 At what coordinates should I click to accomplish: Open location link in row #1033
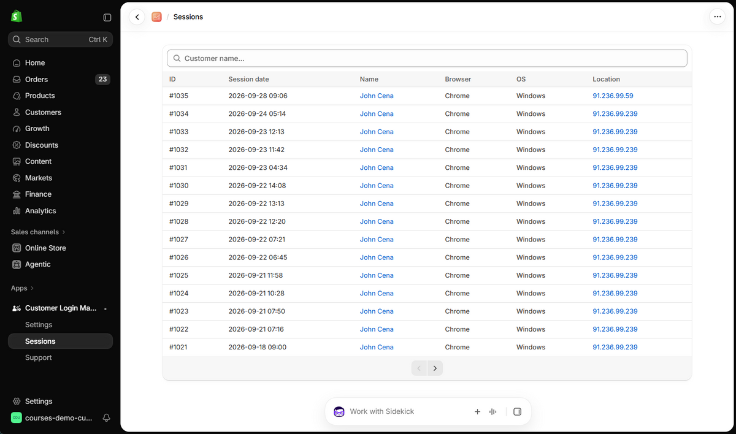(615, 132)
